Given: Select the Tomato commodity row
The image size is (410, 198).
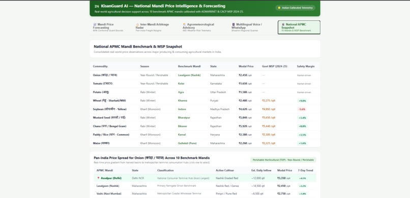Looking at the screenshot, I should tap(204, 84).
